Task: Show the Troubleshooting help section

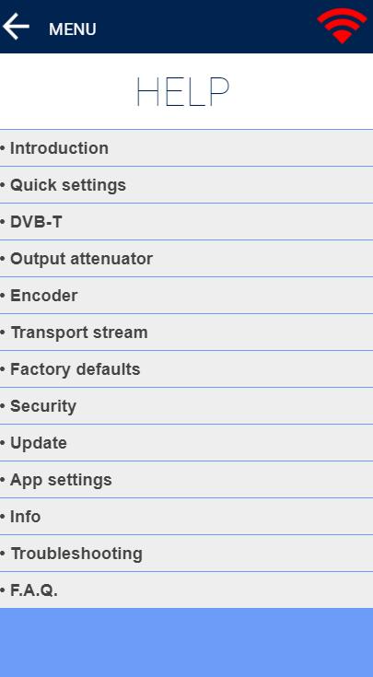Action: [x=186, y=554]
